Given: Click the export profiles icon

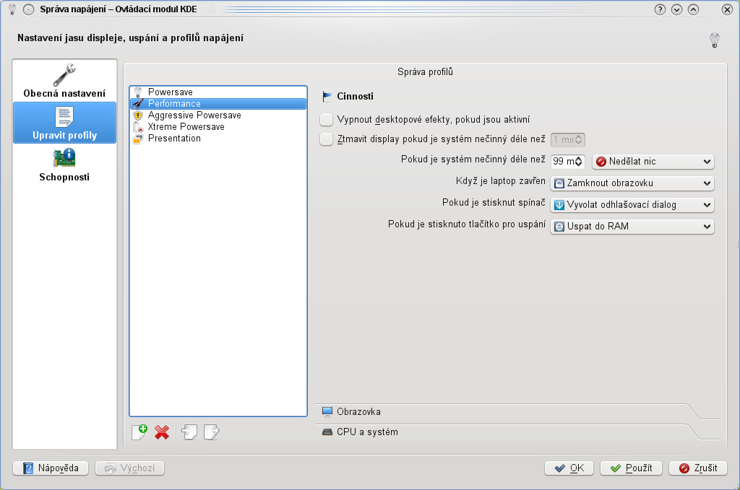Looking at the screenshot, I should point(212,432).
